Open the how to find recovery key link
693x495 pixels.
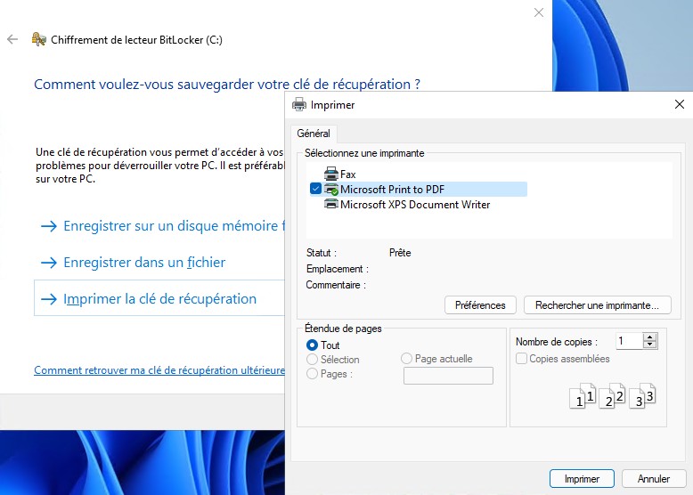point(159,370)
